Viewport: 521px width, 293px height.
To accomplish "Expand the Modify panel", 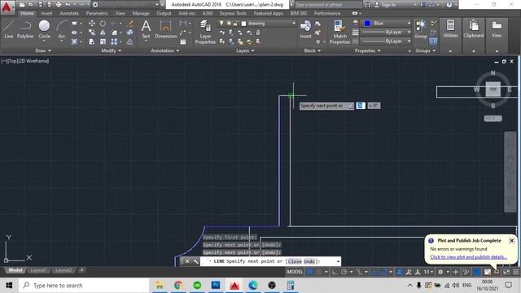I will 111,50.
